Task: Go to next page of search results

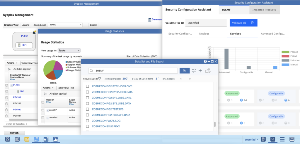Action: [x=190, y=79]
